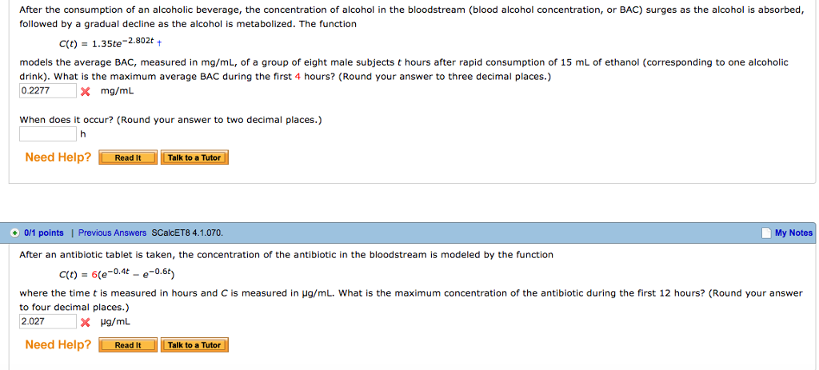819x370 pixels.
Task: Click the 0.2277 mg/mL answer field
Action: [48, 90]
